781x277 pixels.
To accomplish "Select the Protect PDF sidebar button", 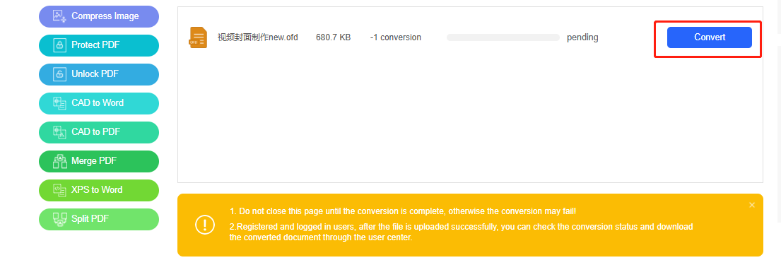I will [x=99, y=45].
